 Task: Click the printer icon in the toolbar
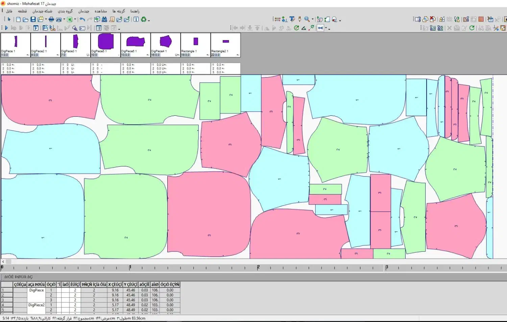[x=51, y=20]
